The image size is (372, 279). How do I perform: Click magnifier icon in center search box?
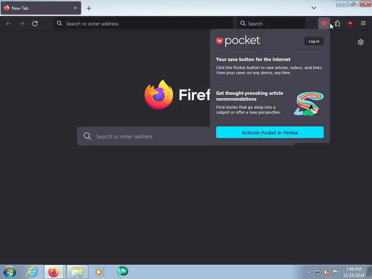(x=87, y=136)
